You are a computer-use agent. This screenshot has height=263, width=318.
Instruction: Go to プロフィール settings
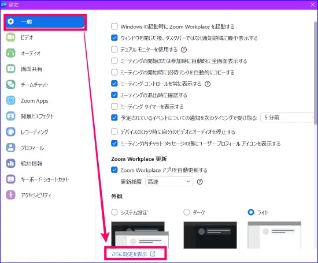[x=45, y=148]
